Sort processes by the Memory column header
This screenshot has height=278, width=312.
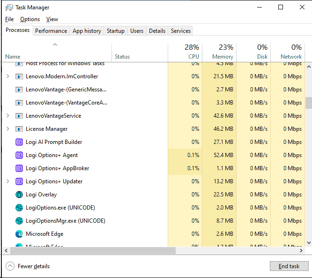219,52
